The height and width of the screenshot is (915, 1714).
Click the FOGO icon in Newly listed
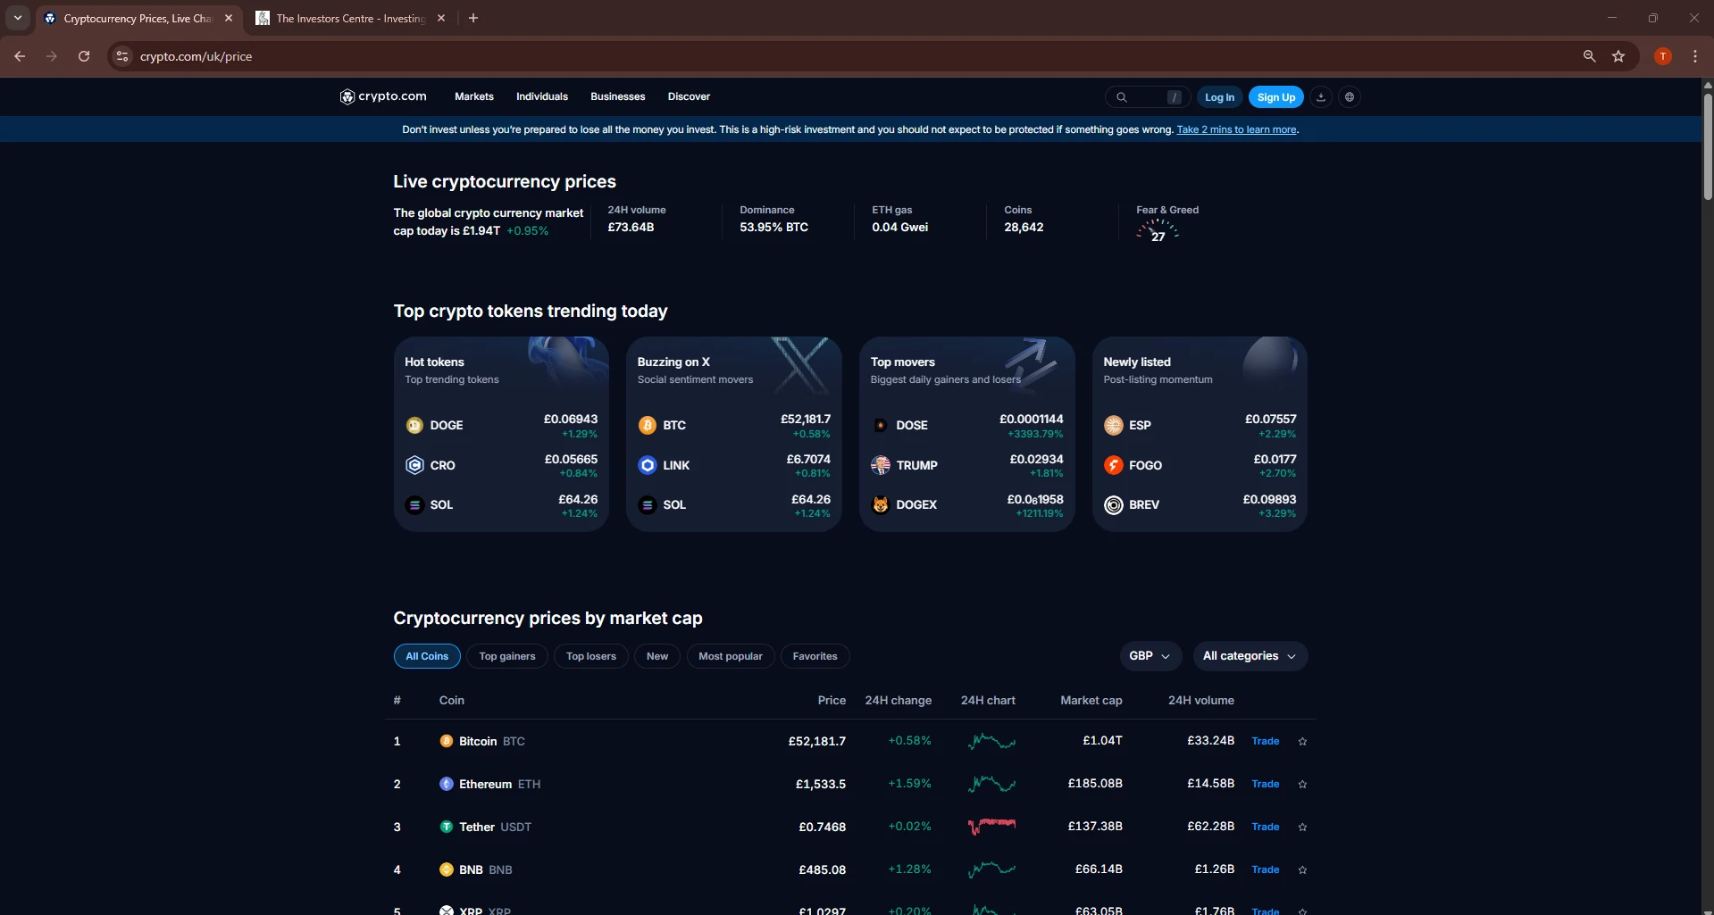(x=1114, y=465)
